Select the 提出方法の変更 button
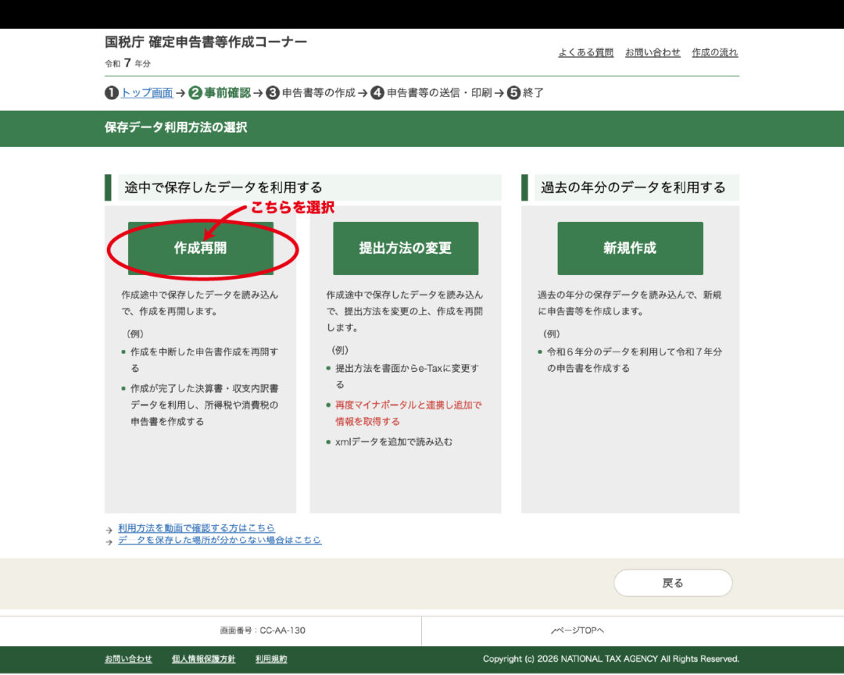This screenshot has height=675, width=844. [x=405, y=248]
